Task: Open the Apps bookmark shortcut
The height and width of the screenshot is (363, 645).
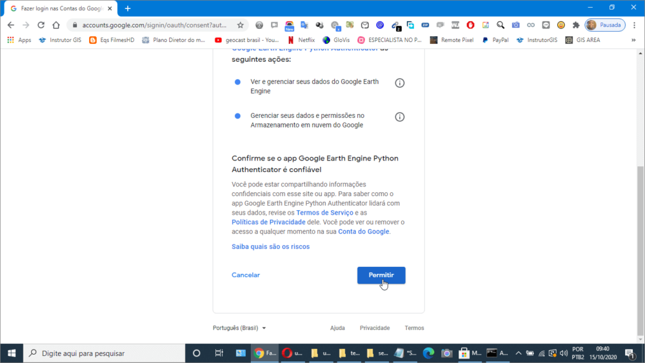Action: pos(19,40)
